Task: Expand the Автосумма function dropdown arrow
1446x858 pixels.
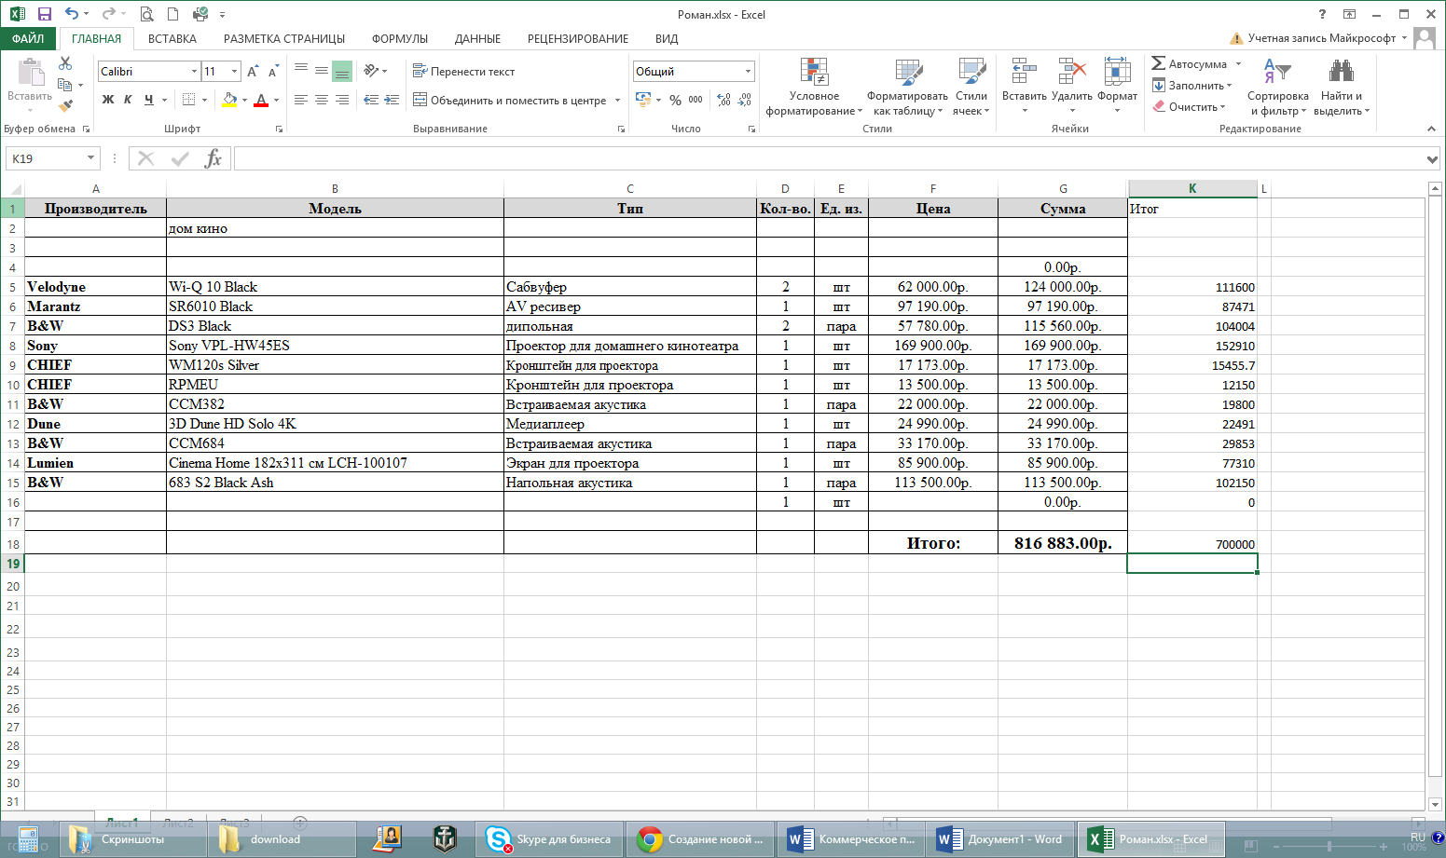Action: pyautogui.click(x=1239, y=63)
